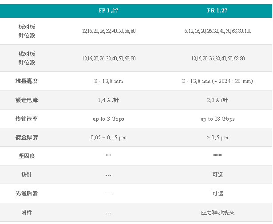This screenshot has width=273, height=224.
Task: Select the 板对板针位数 row label
Action: point(27,31)
